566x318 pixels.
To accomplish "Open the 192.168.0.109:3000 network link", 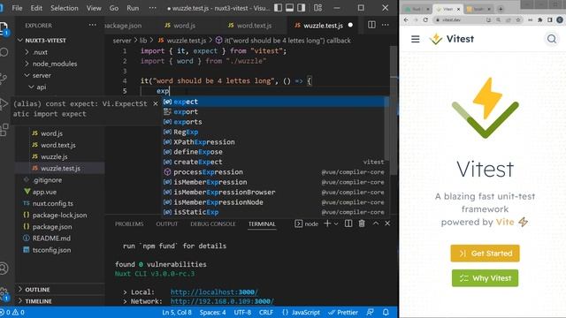I will tap(222, 301).
